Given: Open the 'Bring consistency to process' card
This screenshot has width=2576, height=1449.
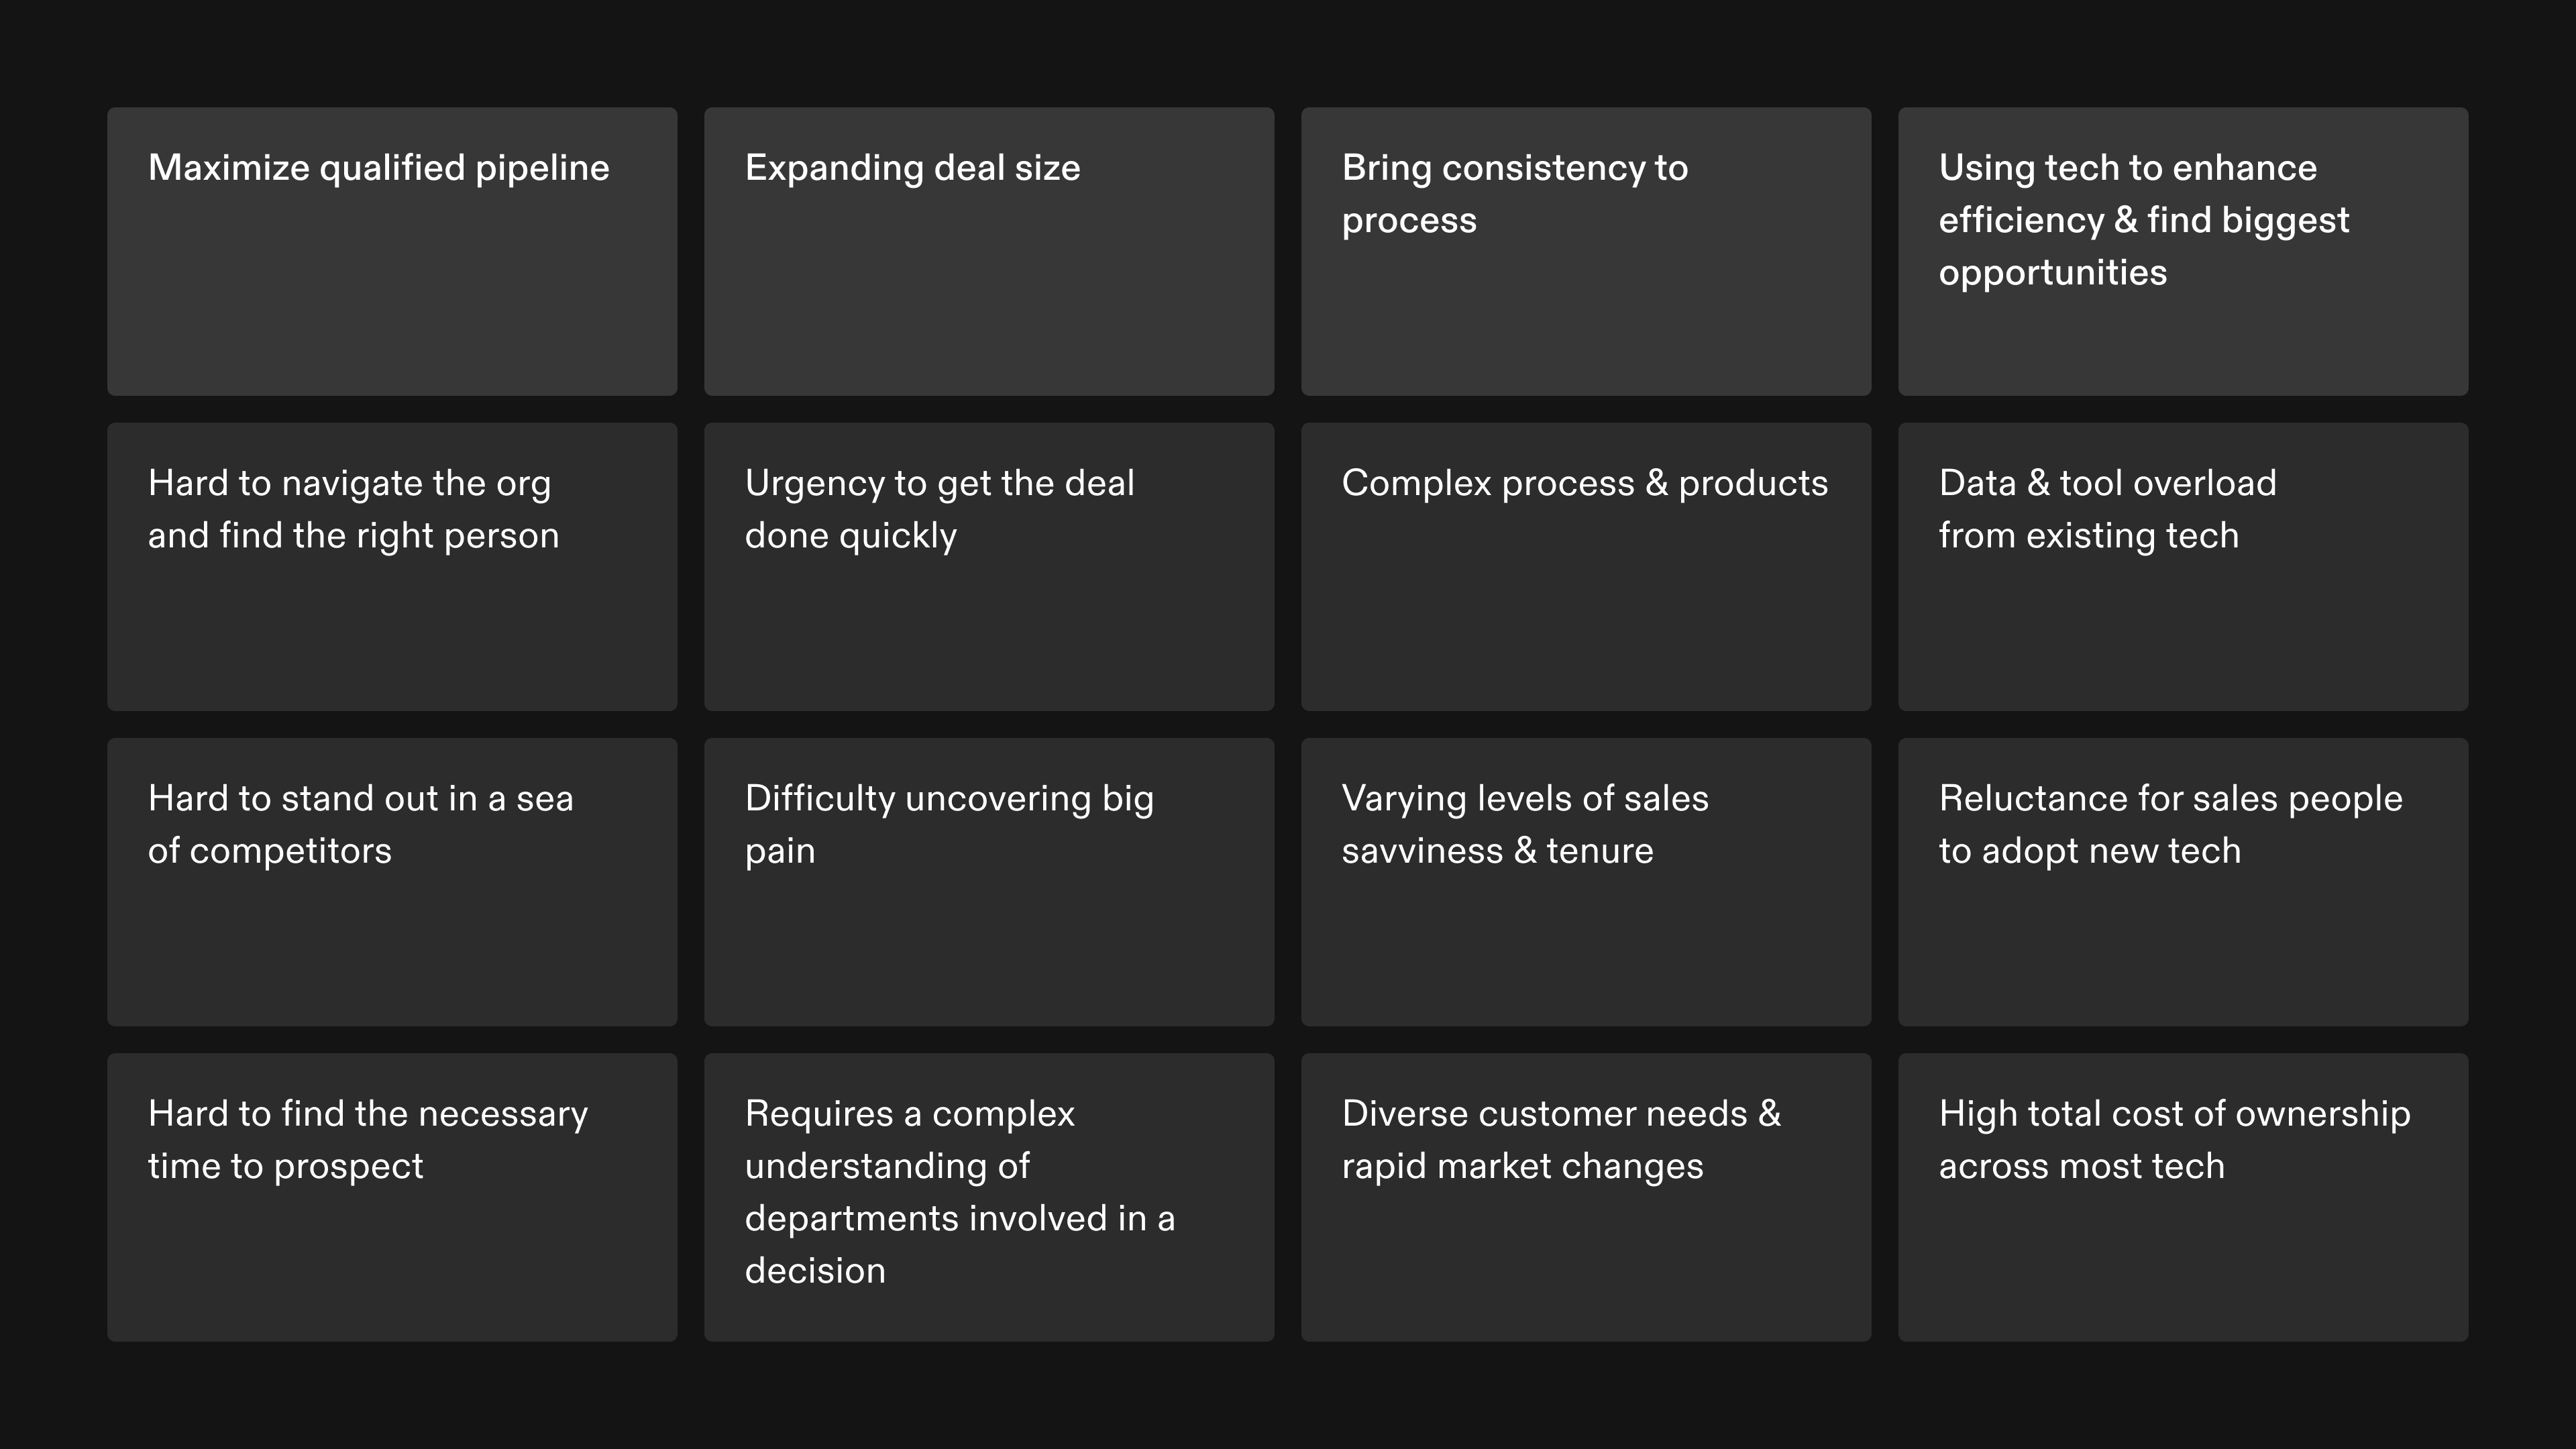Looking at the screenshot, I should coord(1586,251).
